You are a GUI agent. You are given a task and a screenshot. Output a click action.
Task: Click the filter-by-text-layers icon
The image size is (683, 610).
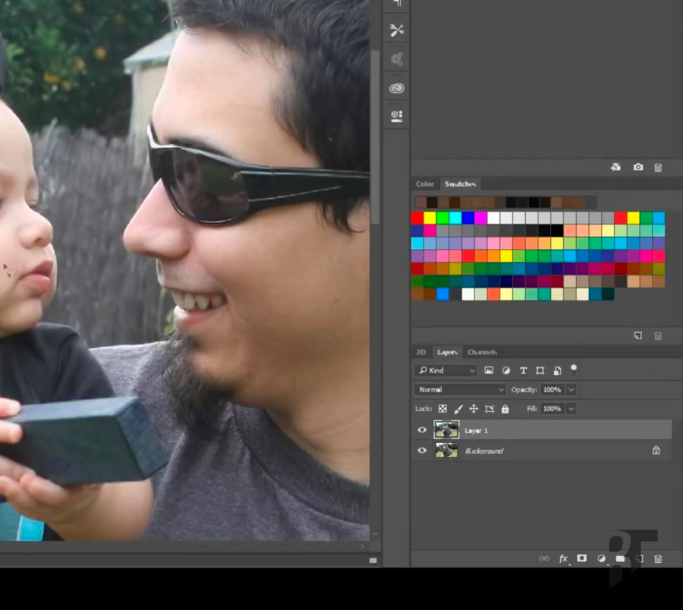pyautogui.click(x=523, y=370)
